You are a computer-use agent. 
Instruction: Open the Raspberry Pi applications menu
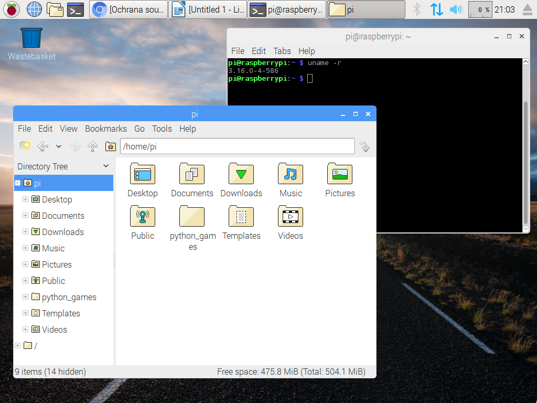pyautogui.click(x=11, y=9)
